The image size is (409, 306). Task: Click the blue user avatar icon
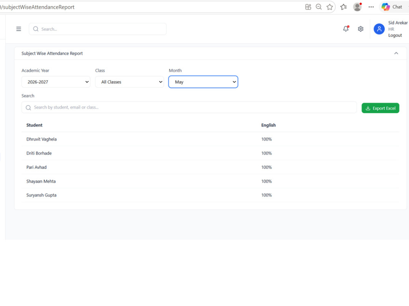pos(379,29)
